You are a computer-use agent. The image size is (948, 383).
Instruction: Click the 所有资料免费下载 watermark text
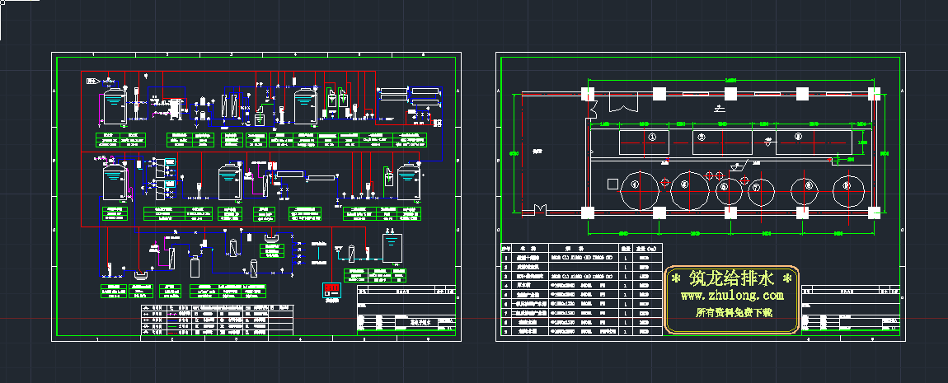click(x=731, y=314)
